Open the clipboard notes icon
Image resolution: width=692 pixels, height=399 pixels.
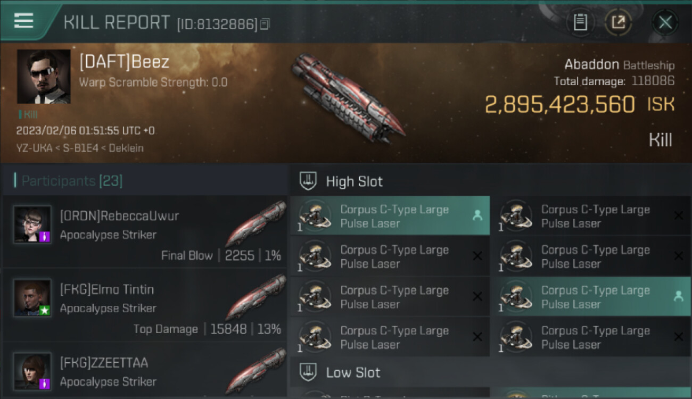[580, 22]
